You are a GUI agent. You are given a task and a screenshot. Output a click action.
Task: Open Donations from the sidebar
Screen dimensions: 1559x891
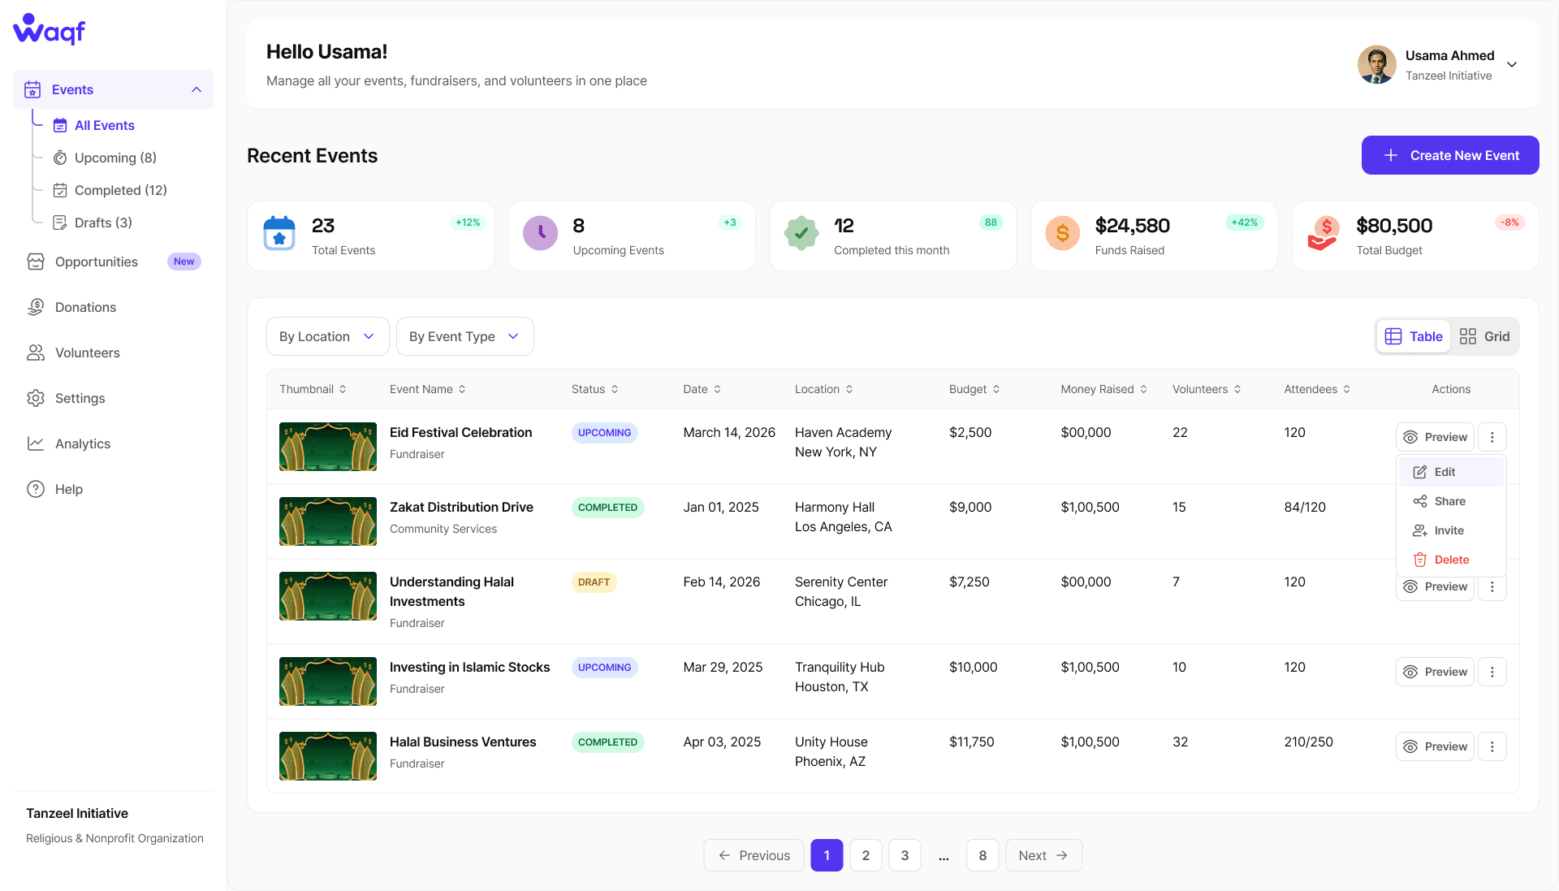[85, 307]
